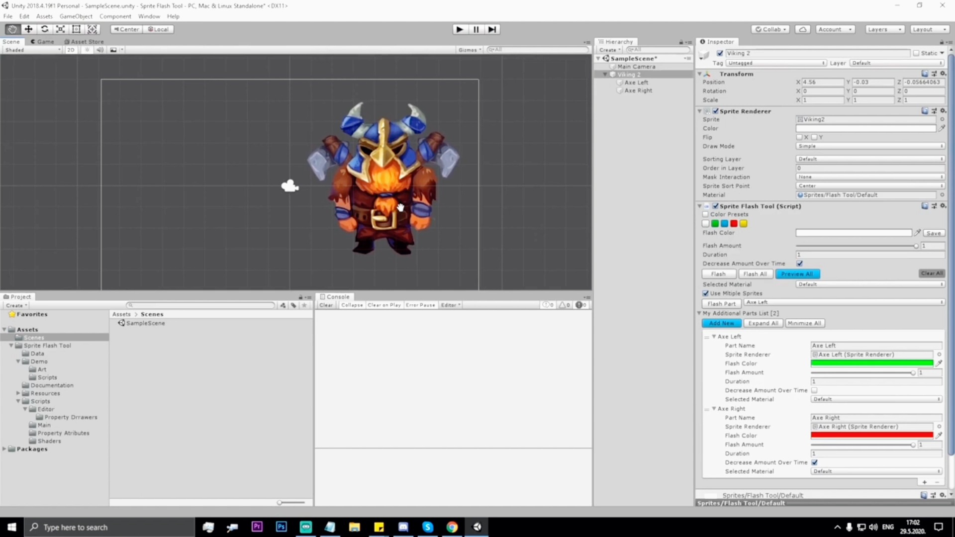Select the Rect transform tool
955x537 pixels.
[76, 29]
